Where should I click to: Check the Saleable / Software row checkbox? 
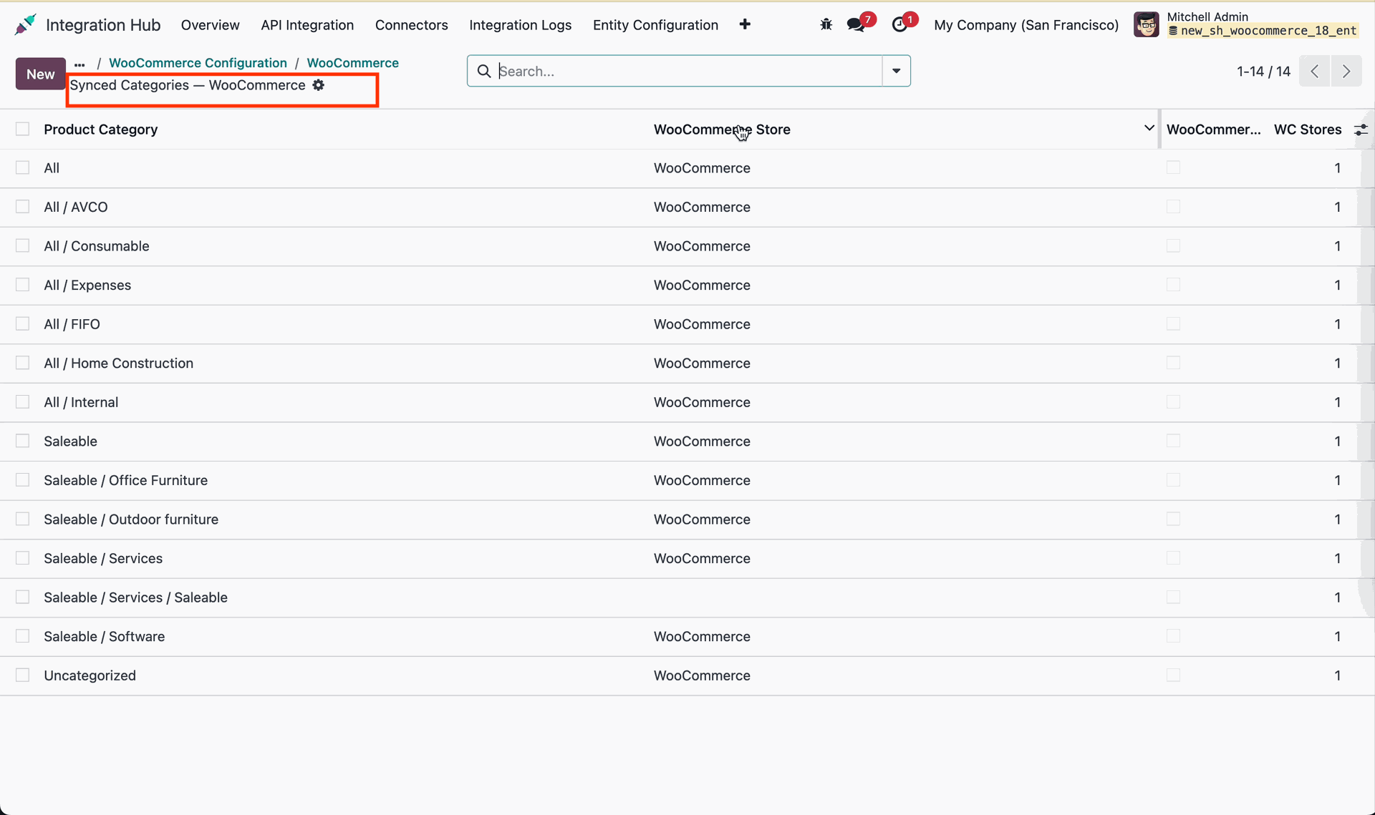[x=23, y=636]
